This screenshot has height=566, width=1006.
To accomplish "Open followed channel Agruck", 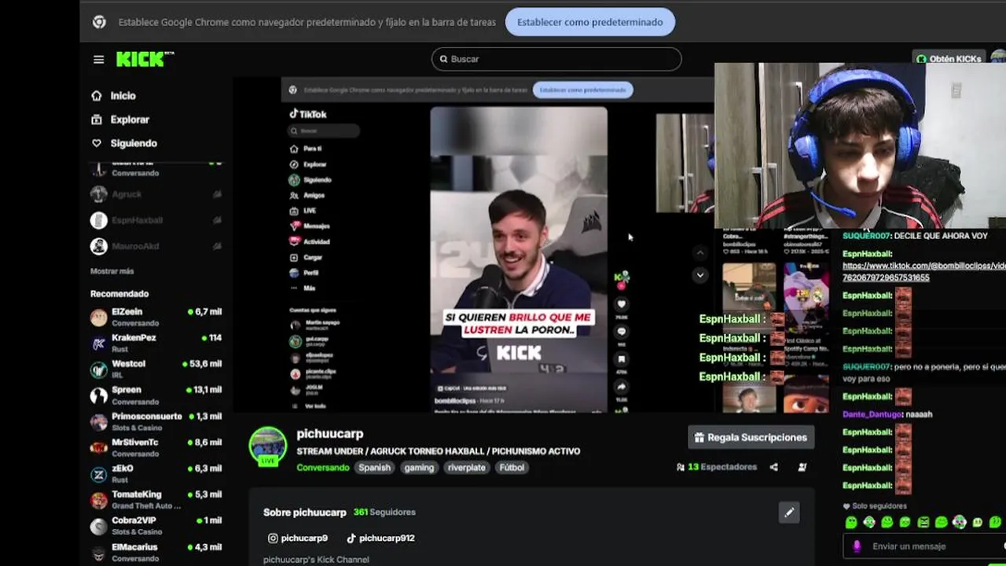I will 156,194.
